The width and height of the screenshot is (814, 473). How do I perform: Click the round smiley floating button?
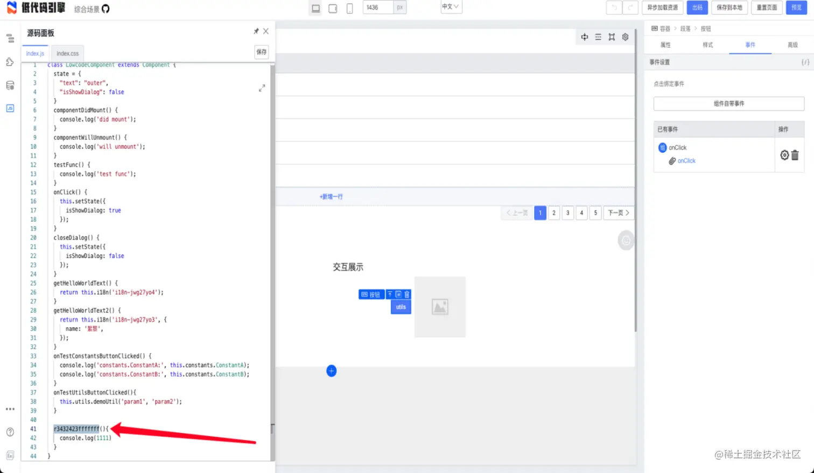coord(626,241)
